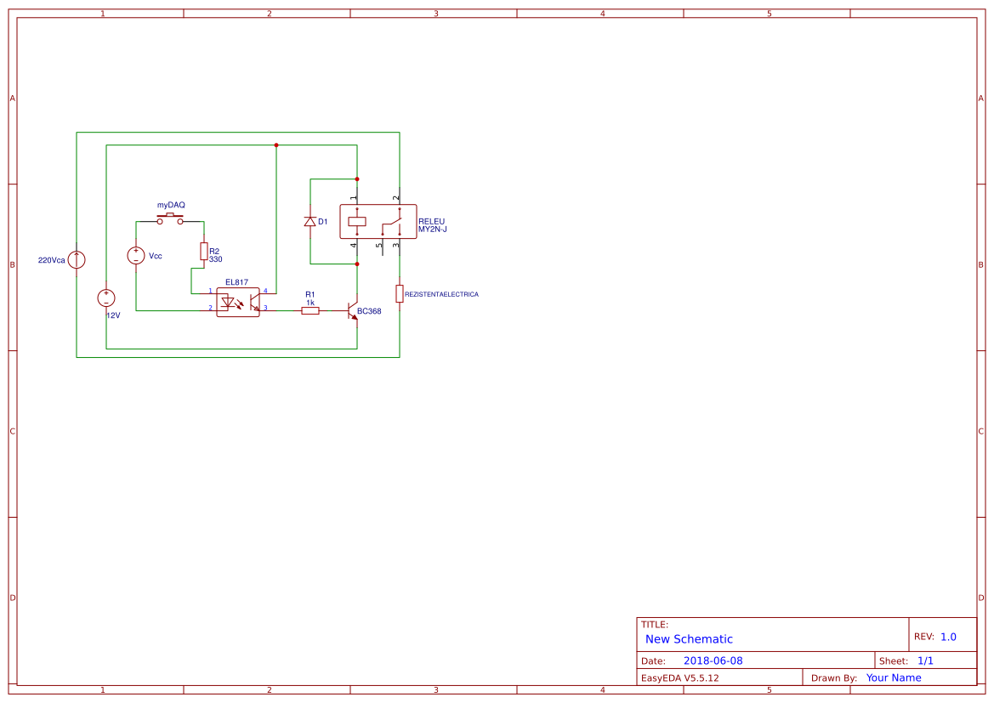Select the 12V source symbol
Image resolution: width=994 pixels, height=703 pixels.
click(x=107, y=298)
